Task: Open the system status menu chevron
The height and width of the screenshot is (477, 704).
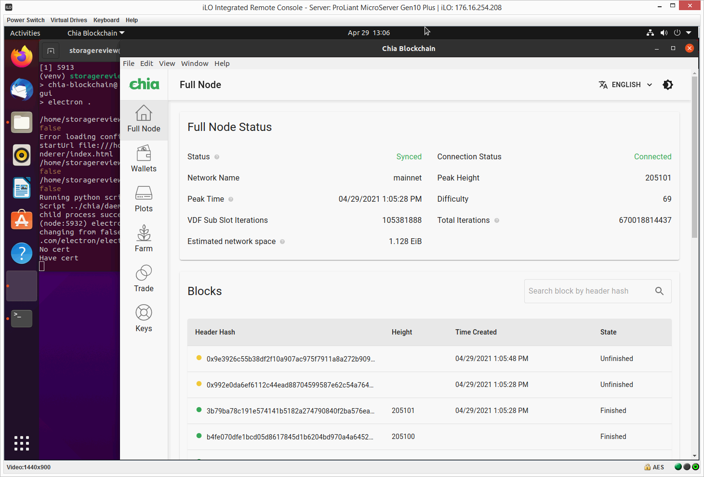Action: tap(688, 33)
